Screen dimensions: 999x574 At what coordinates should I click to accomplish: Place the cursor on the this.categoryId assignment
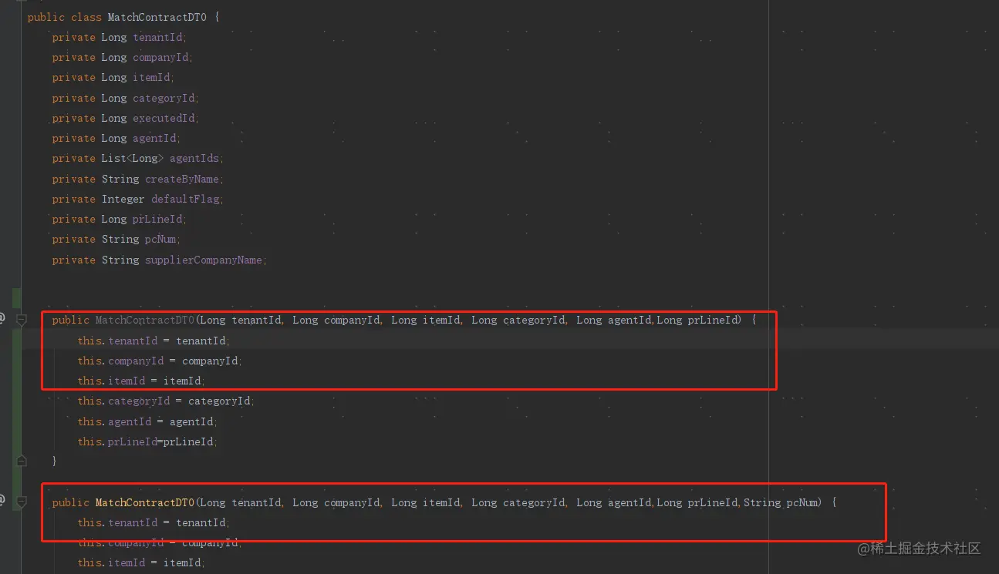[165, 401]
